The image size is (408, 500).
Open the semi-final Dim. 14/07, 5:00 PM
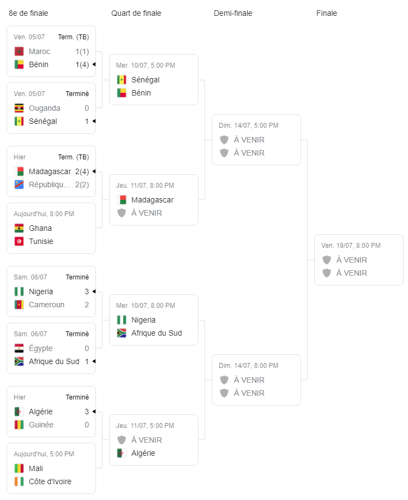[256, 140]
